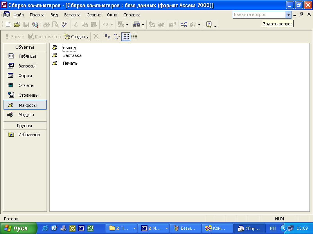313x234 pixels.
Task: Click the Open folder toolbar icon
Action: point(17,25)
